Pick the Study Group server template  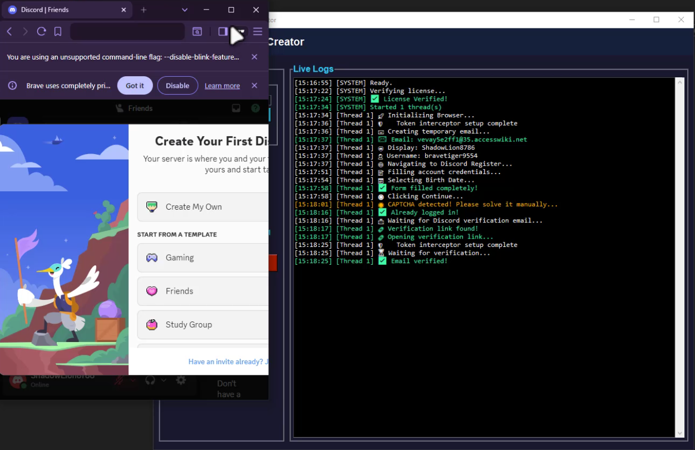203,325
